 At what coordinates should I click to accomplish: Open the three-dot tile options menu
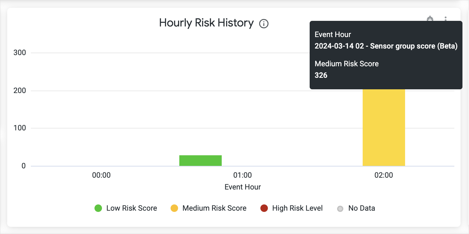(446, 19)
